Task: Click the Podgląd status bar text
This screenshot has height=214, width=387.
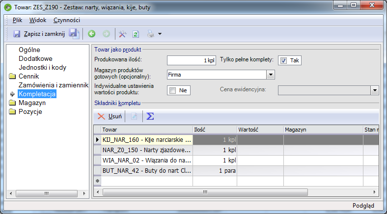Action: pos(363,206)
